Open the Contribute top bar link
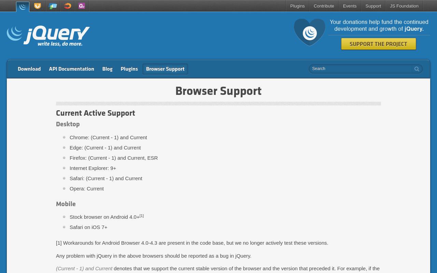This screenshot has width=437, height=273. (x=324, y=6)
